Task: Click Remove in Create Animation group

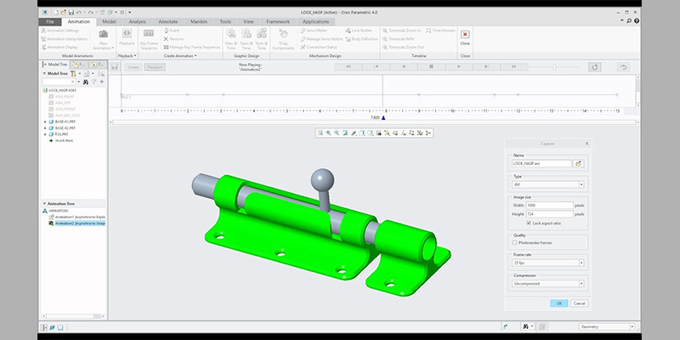Action: click(x=173, y=38)
